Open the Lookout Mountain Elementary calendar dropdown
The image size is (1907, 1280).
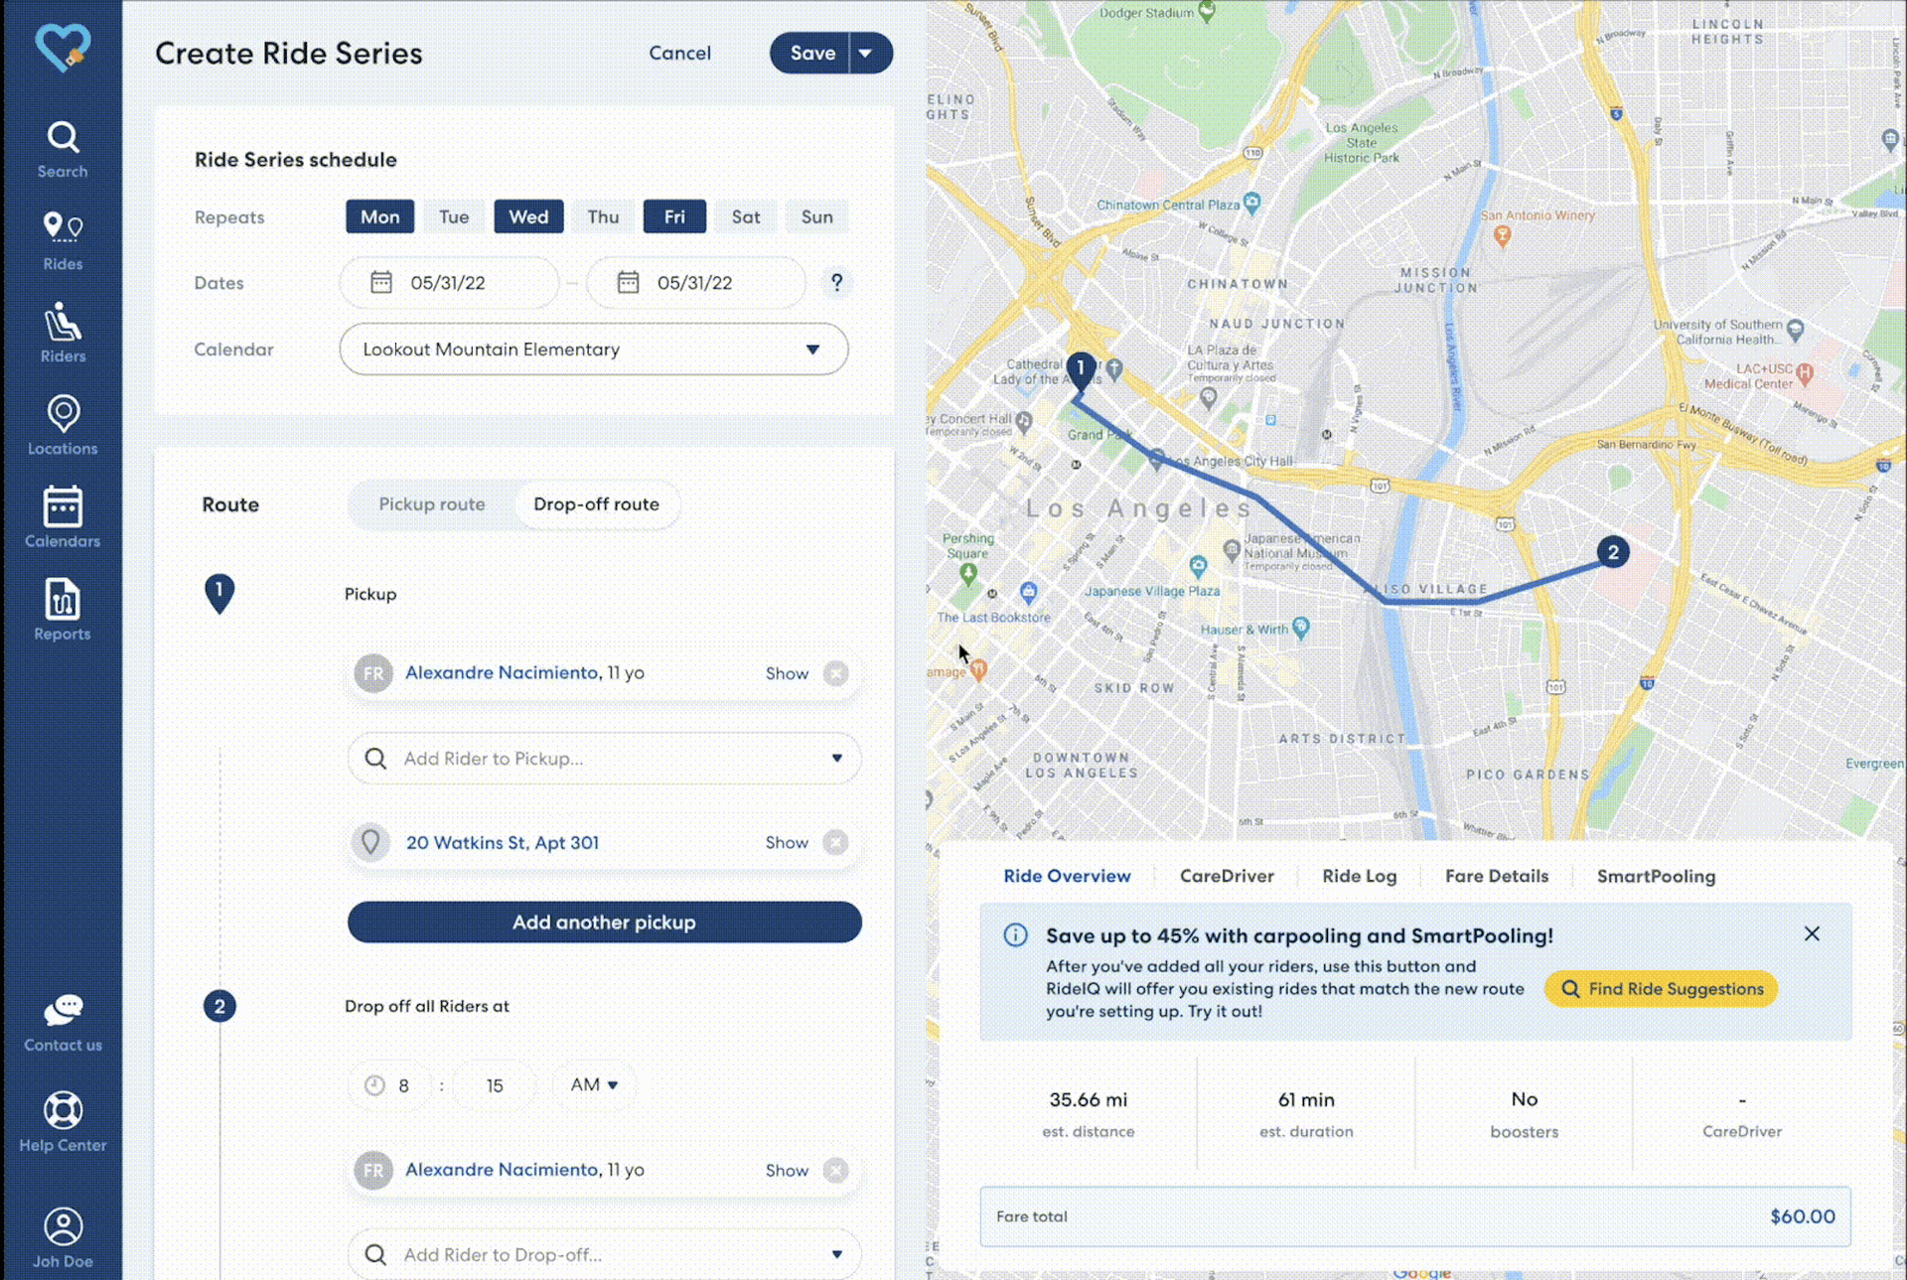tap(594, 350)
